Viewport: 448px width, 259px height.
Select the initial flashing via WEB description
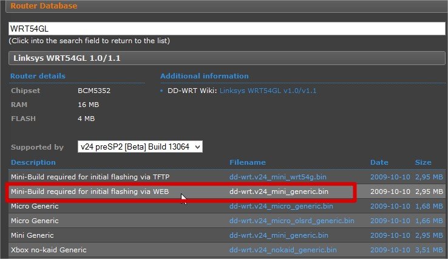tap(89, 192)
